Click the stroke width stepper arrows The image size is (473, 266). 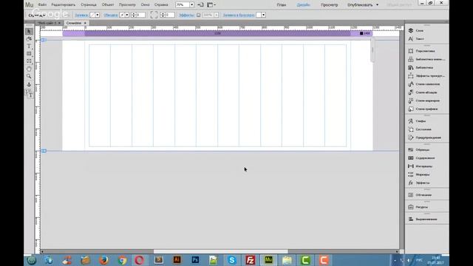coord(133,15)
